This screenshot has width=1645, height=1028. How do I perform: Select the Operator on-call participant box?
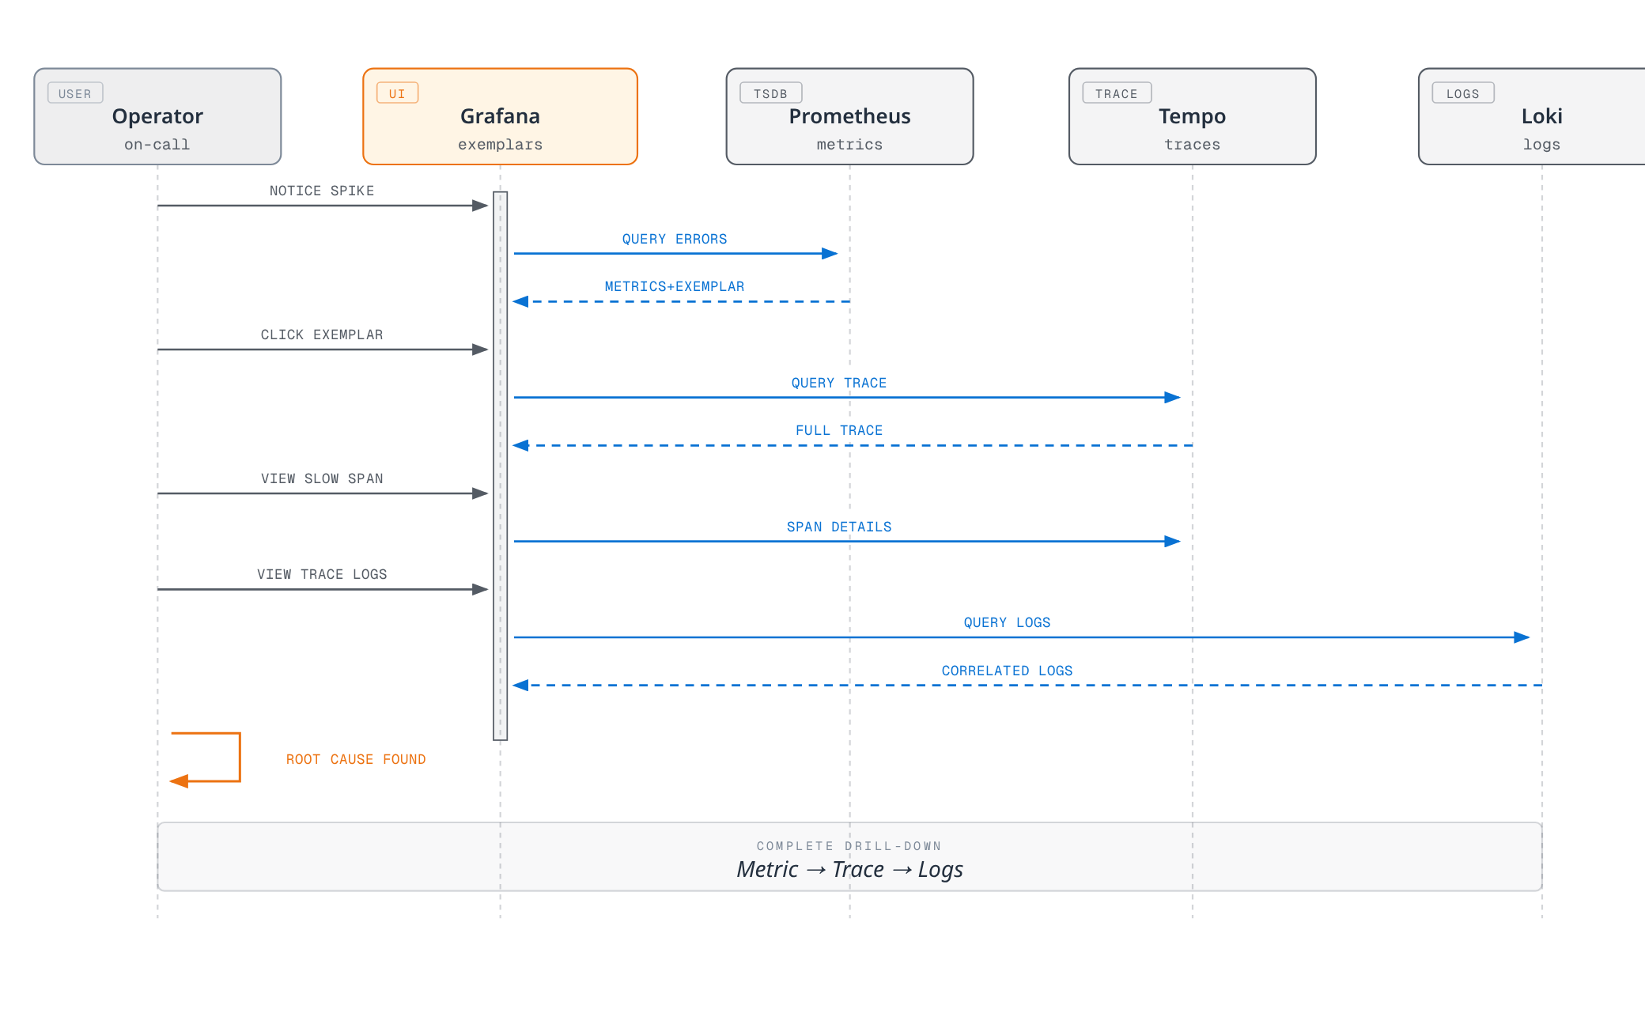tap(157, 116)
